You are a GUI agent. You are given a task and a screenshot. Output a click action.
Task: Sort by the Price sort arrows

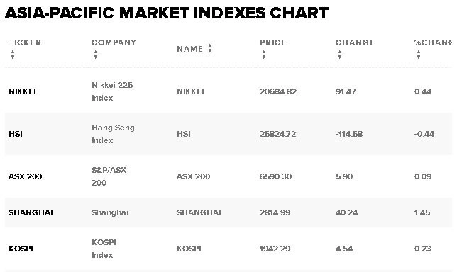pos(264,55)
